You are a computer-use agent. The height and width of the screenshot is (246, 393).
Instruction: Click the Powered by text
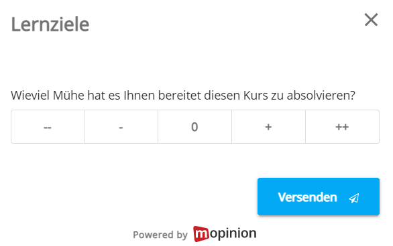160,235
